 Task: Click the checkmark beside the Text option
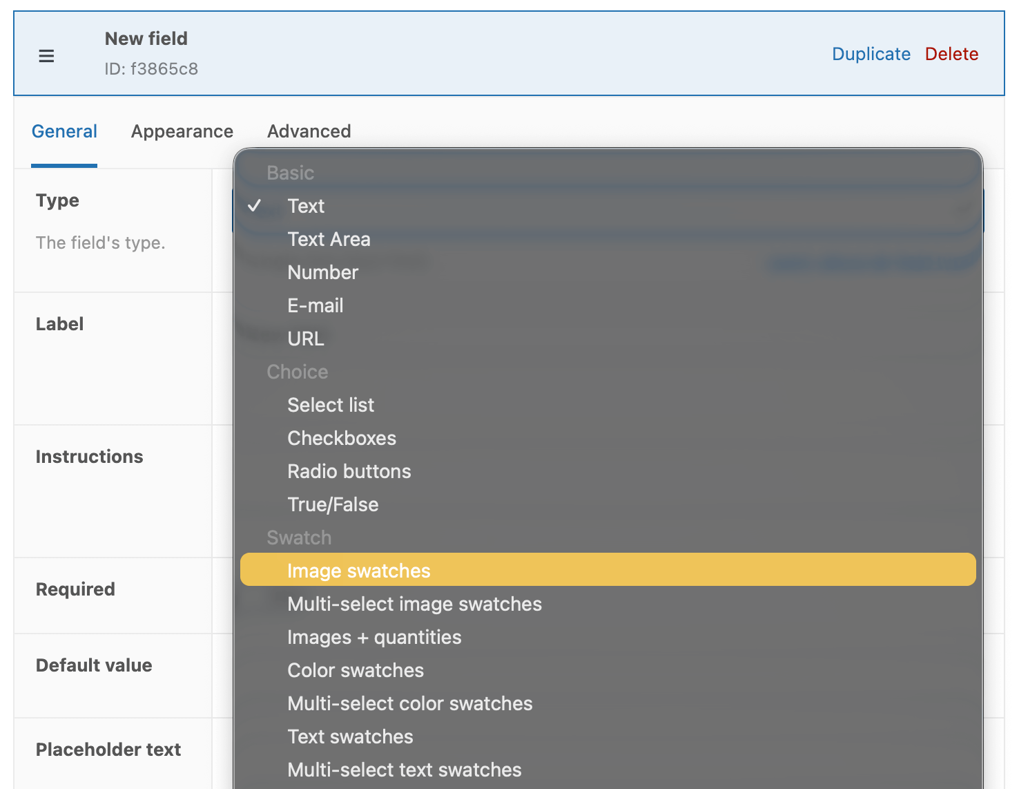(257, 205)
